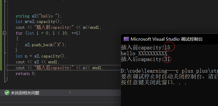Click the return 0; line
This screenshot has width=218, height=106.
26,73
